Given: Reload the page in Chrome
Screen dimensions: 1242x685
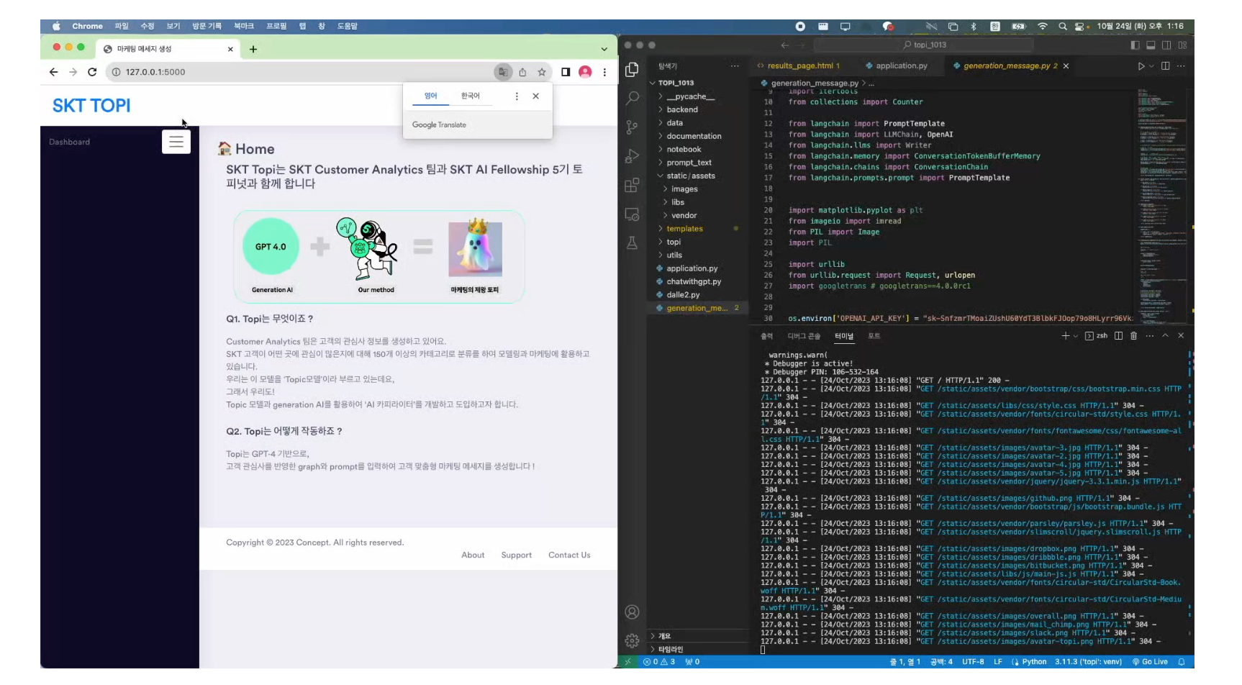Looking at the screenshot, I should pyautogui.click(x=92, y=72).
